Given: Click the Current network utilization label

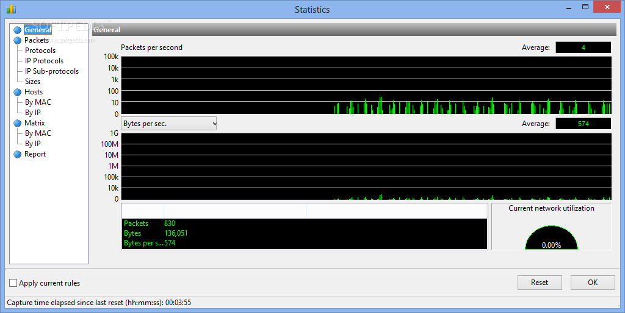Looking at the screenshot, I should [551, 208].
